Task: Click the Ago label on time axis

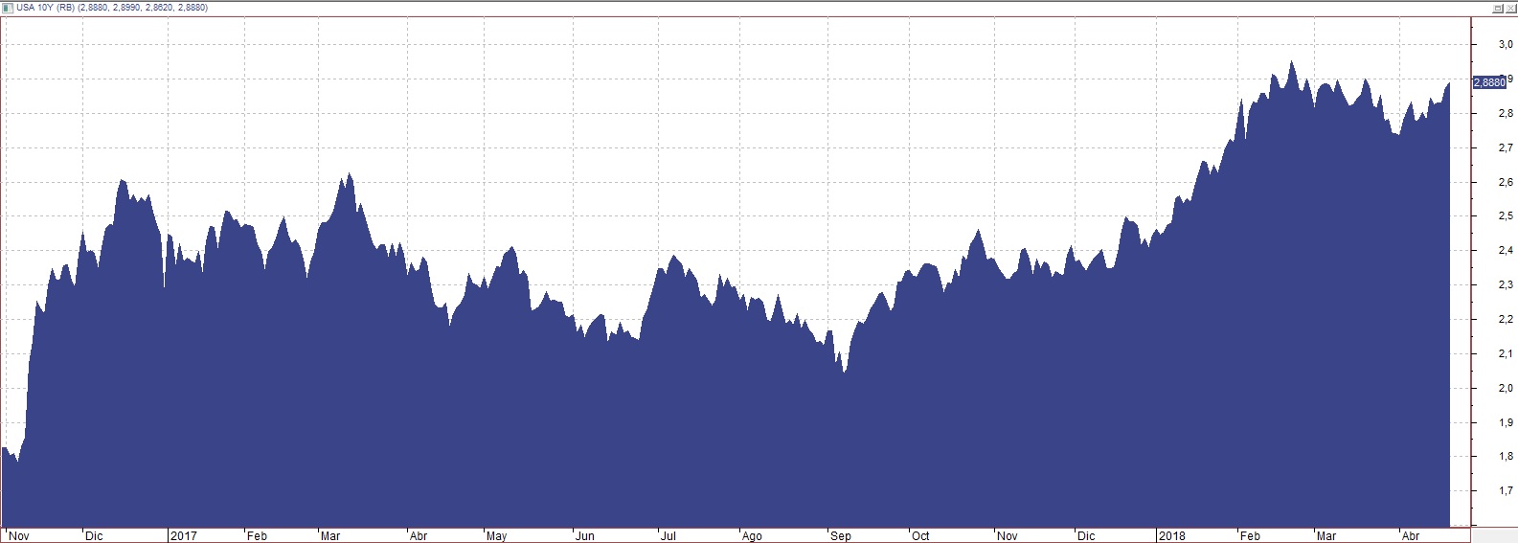Action: (x=752, y=535)
